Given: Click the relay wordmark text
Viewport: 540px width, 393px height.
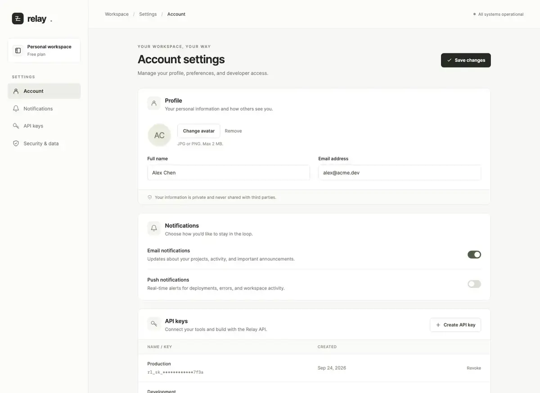Looking at the screenshot, I should [37, 19].
